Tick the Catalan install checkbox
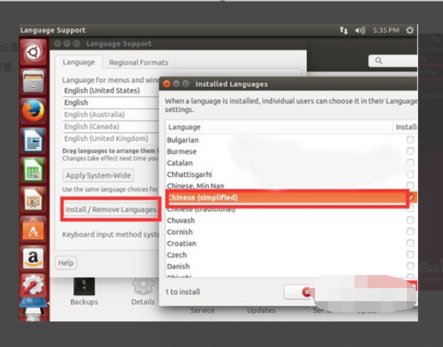443x347 pixels. [411, 163]
